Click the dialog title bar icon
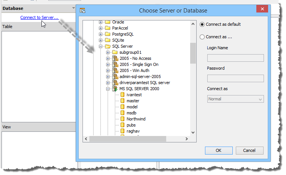286x175 pixels. (83, 11)
